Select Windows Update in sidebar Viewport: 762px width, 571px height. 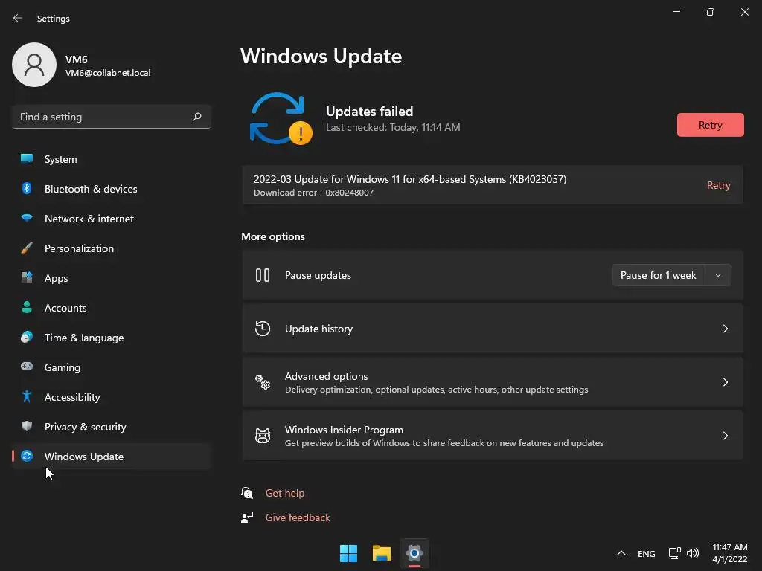112,457
